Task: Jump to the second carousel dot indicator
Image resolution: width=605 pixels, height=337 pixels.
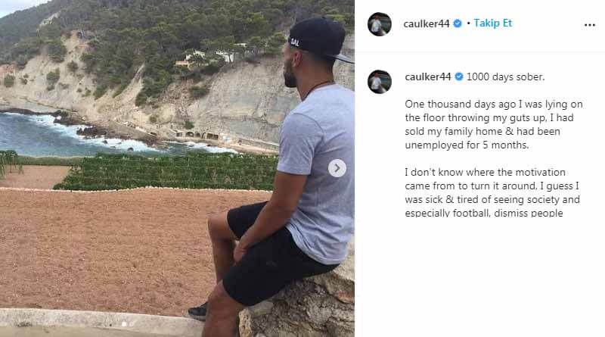Action: click(x=132, y=324)
